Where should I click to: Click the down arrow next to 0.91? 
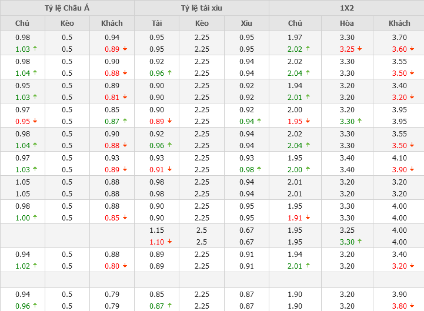[171, 169]
